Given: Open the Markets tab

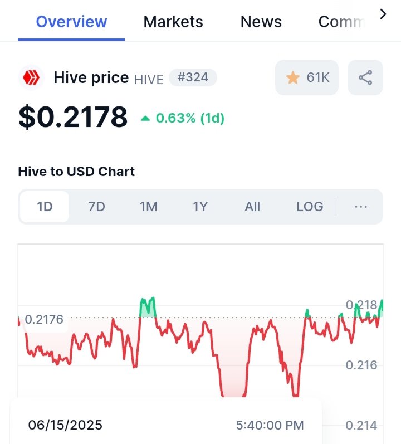Looking at the screenshot, I should coord(173,22).
